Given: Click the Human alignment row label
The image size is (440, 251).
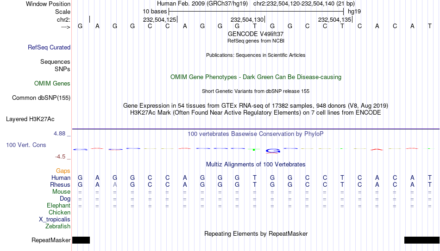Looking at the screenshot, I should point(61,178).
